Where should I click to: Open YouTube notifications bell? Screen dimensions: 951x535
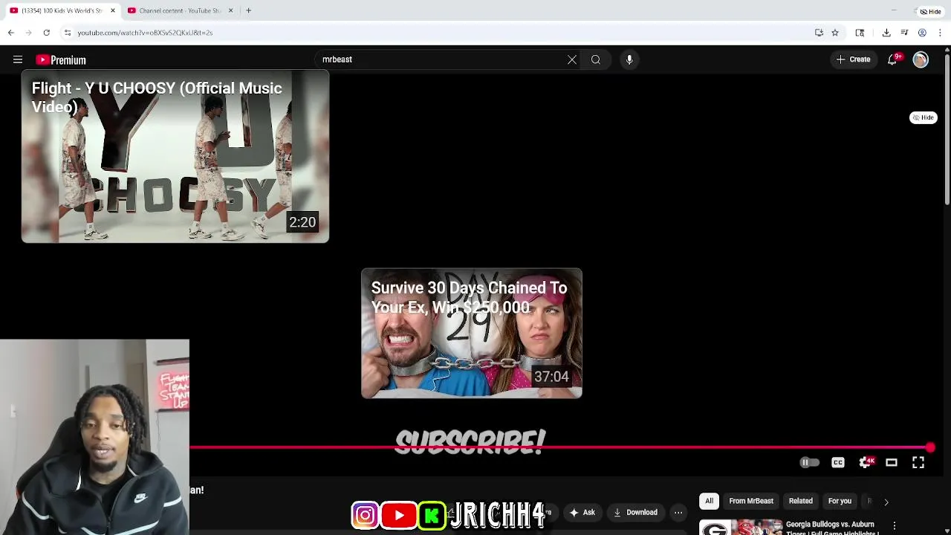(892, 59)
